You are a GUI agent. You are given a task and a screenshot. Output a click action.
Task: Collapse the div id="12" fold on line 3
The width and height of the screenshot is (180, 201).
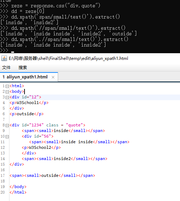point(7,97)
